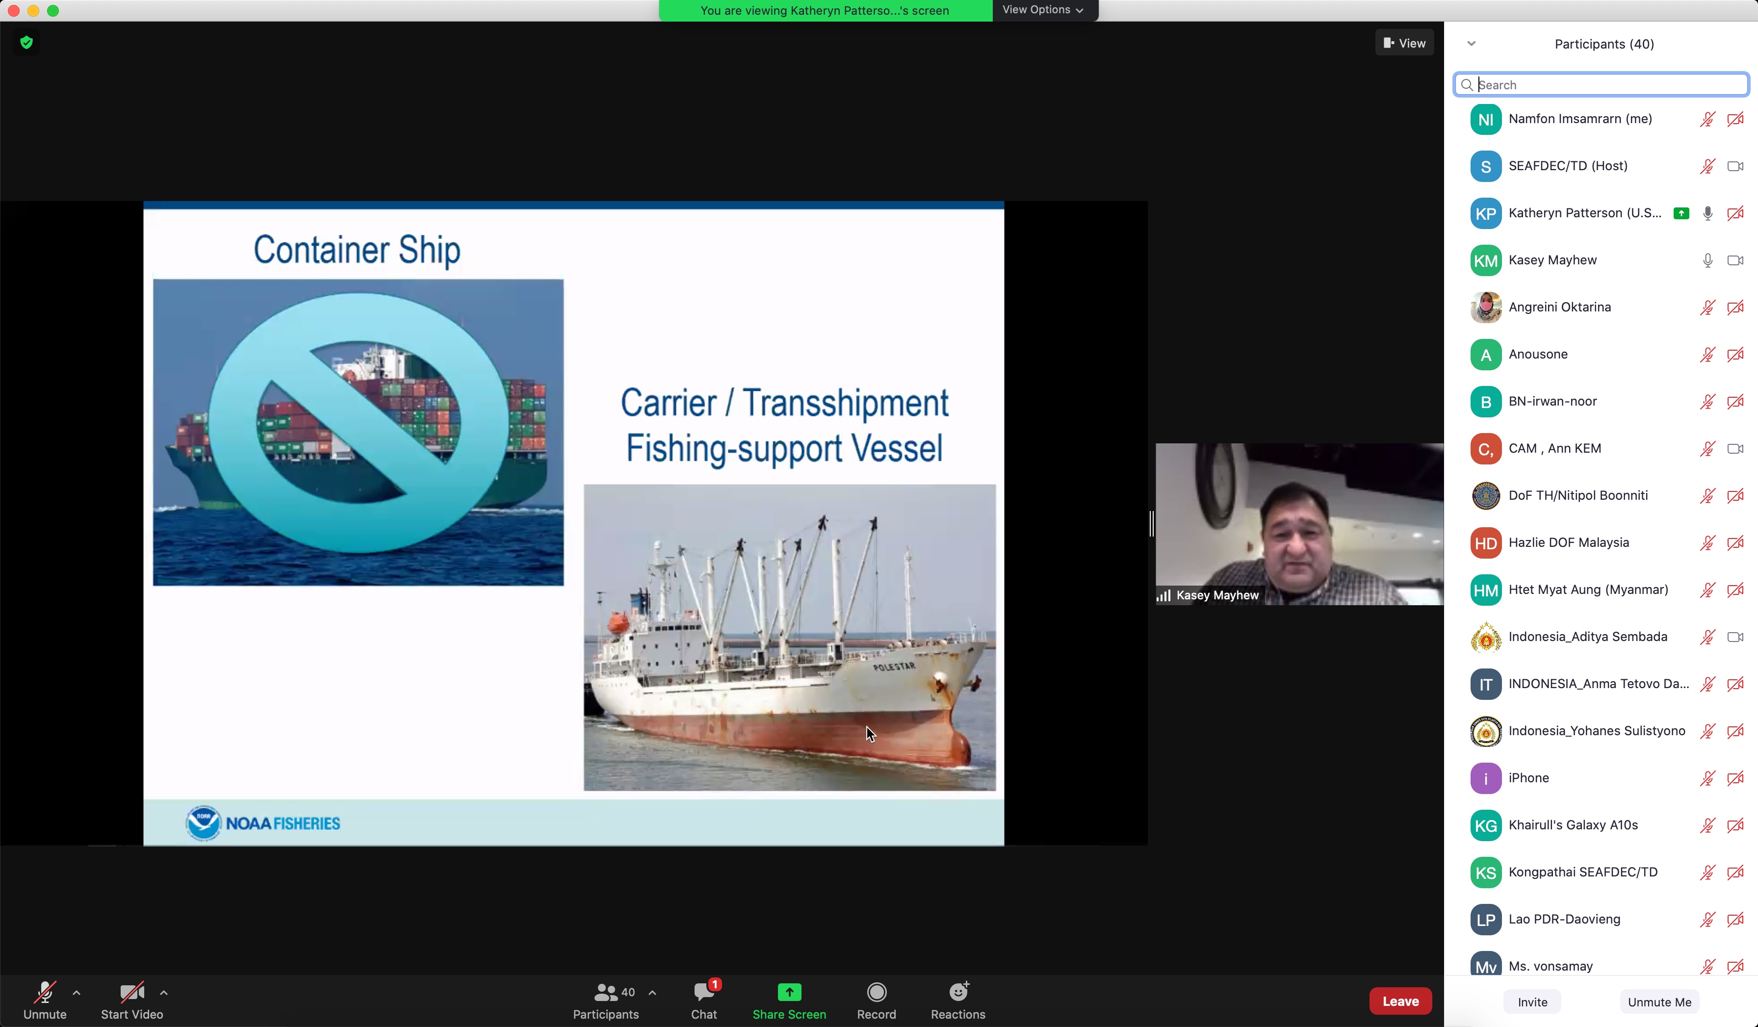Collapse the Participants panel chevron

click(x=1471, y=44)
